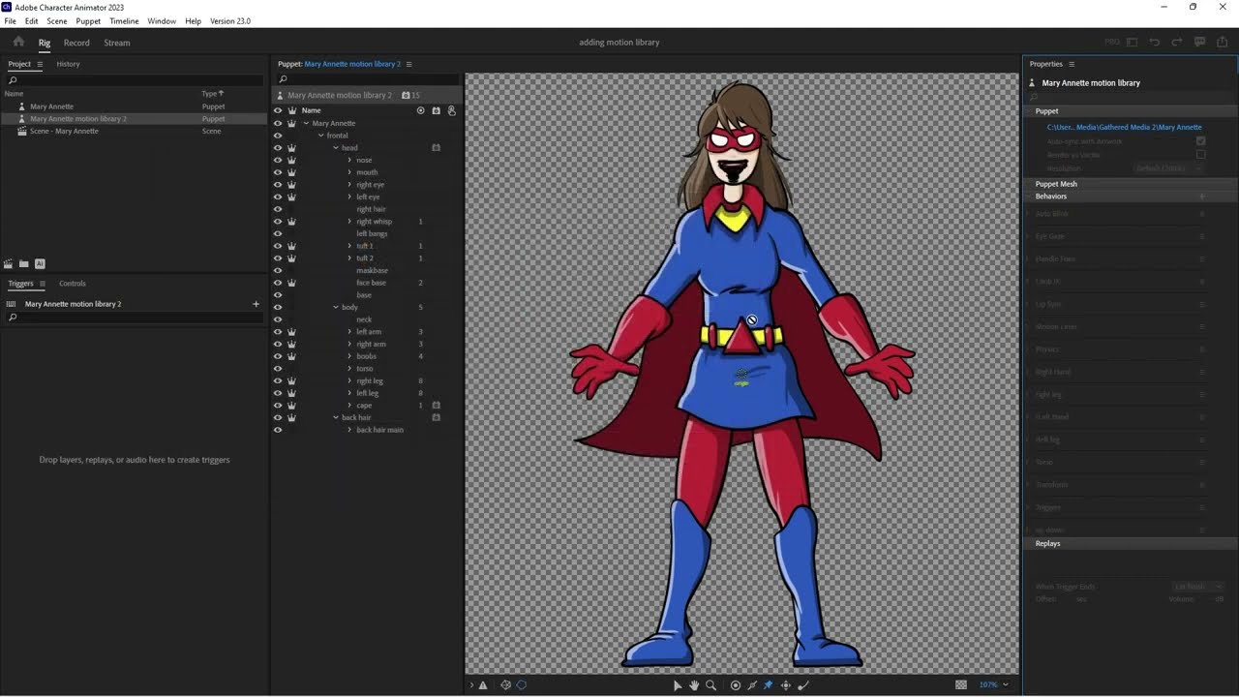
Task: Open the Scene menu
Action: tap(57, 20)
